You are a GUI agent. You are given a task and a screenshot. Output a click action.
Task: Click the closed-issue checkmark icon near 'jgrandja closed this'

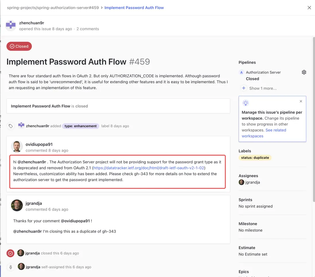[x=10, y=253]
